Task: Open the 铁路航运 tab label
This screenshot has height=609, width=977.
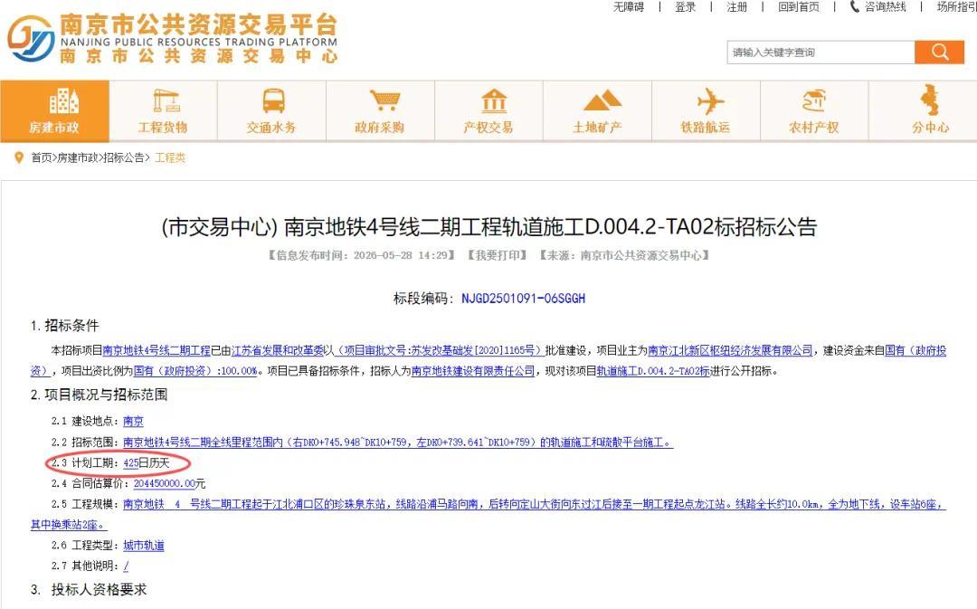Action: point(706,128)
